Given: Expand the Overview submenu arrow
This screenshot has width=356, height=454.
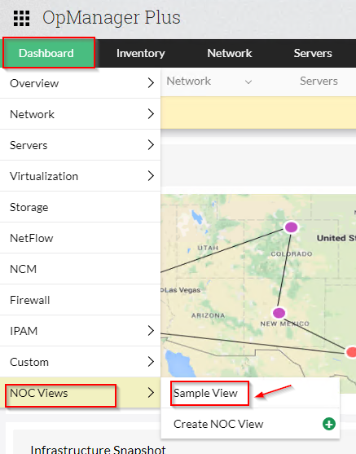Looking at the screenshot, I should (x=151, y=83).
